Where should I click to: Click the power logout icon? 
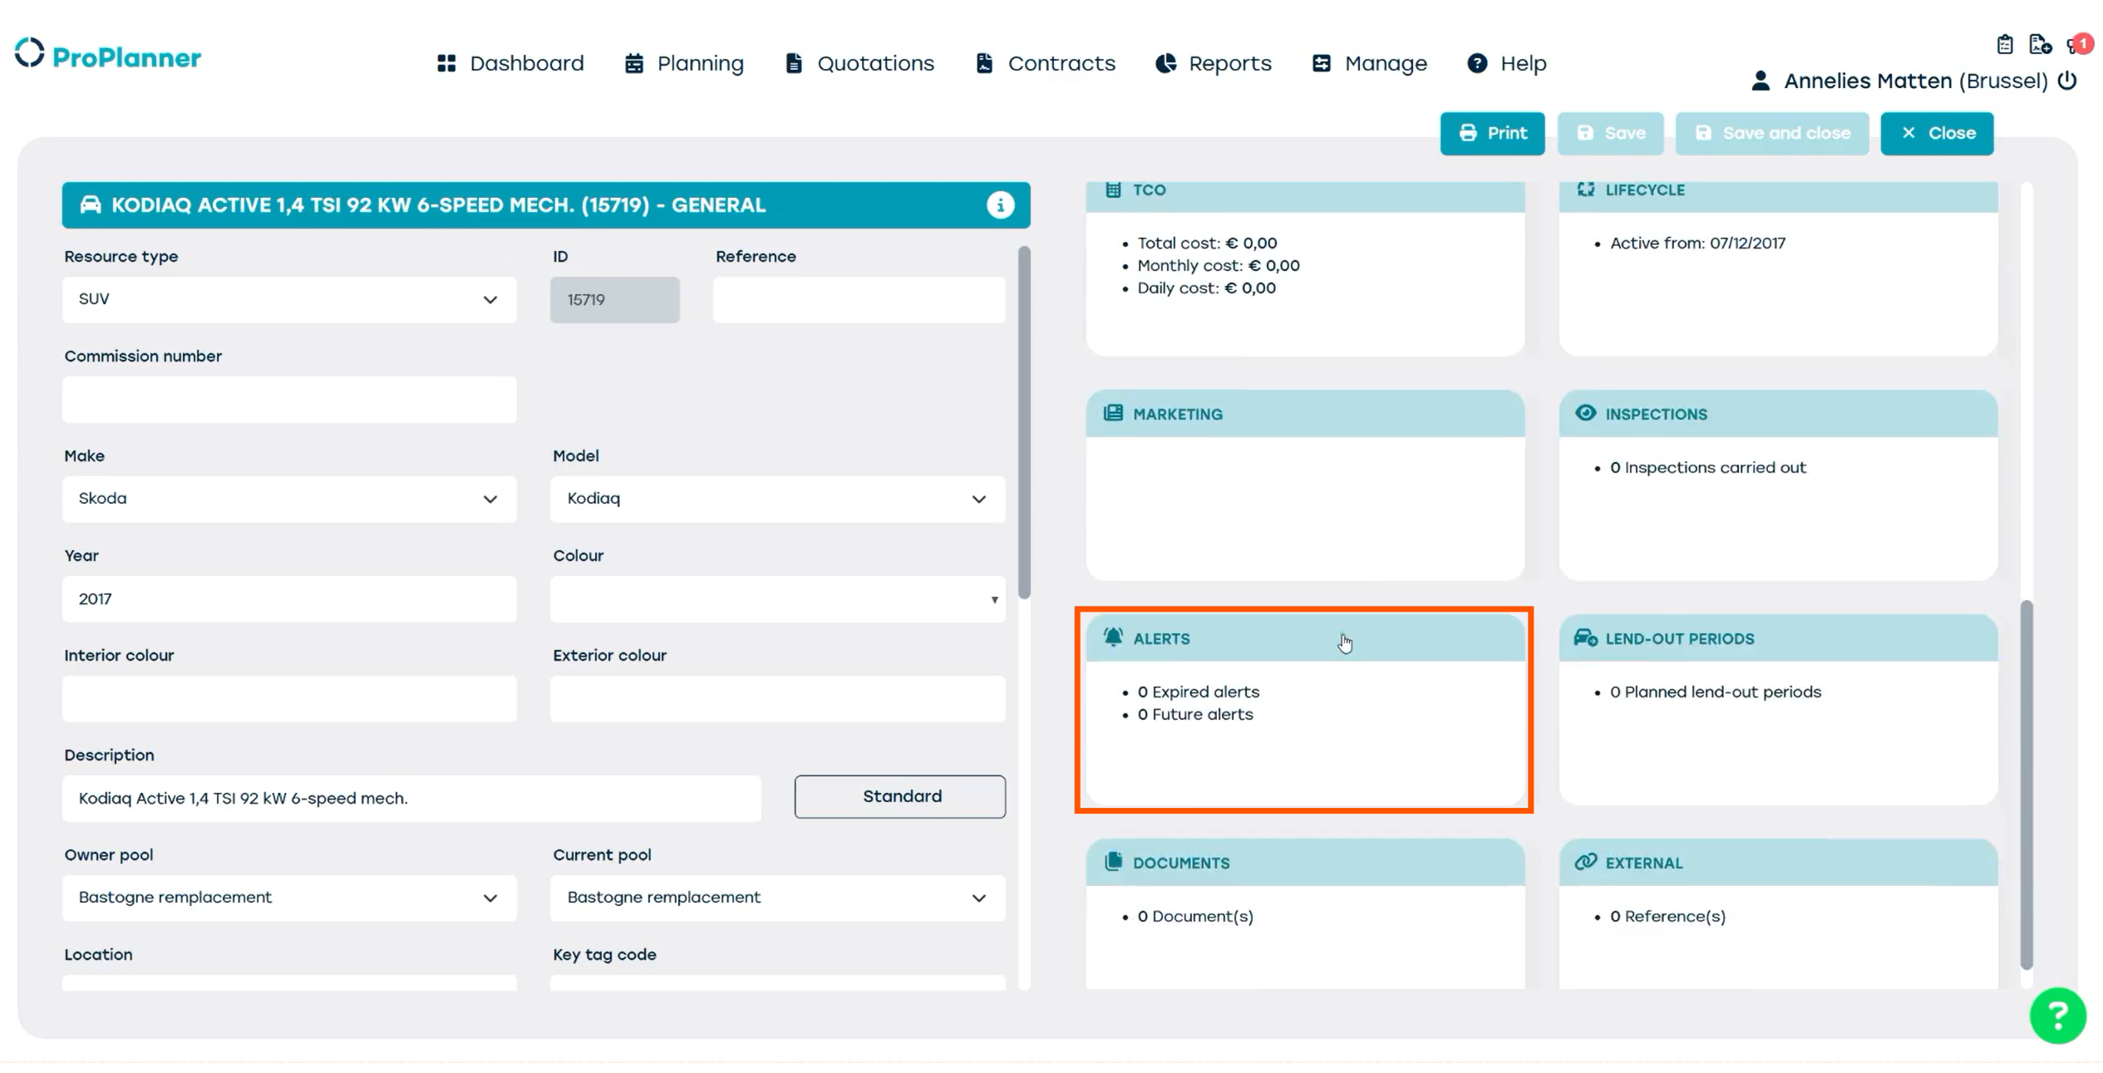click(x=2067, y=81)
